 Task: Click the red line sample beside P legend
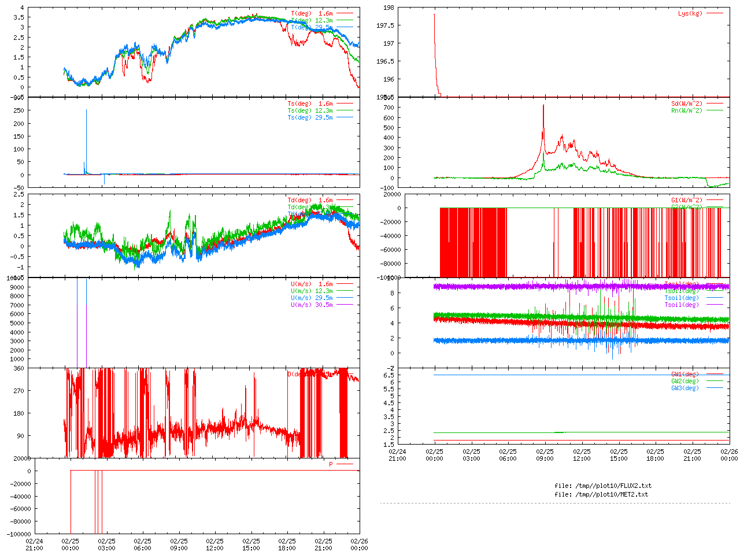tap(345, 464)
